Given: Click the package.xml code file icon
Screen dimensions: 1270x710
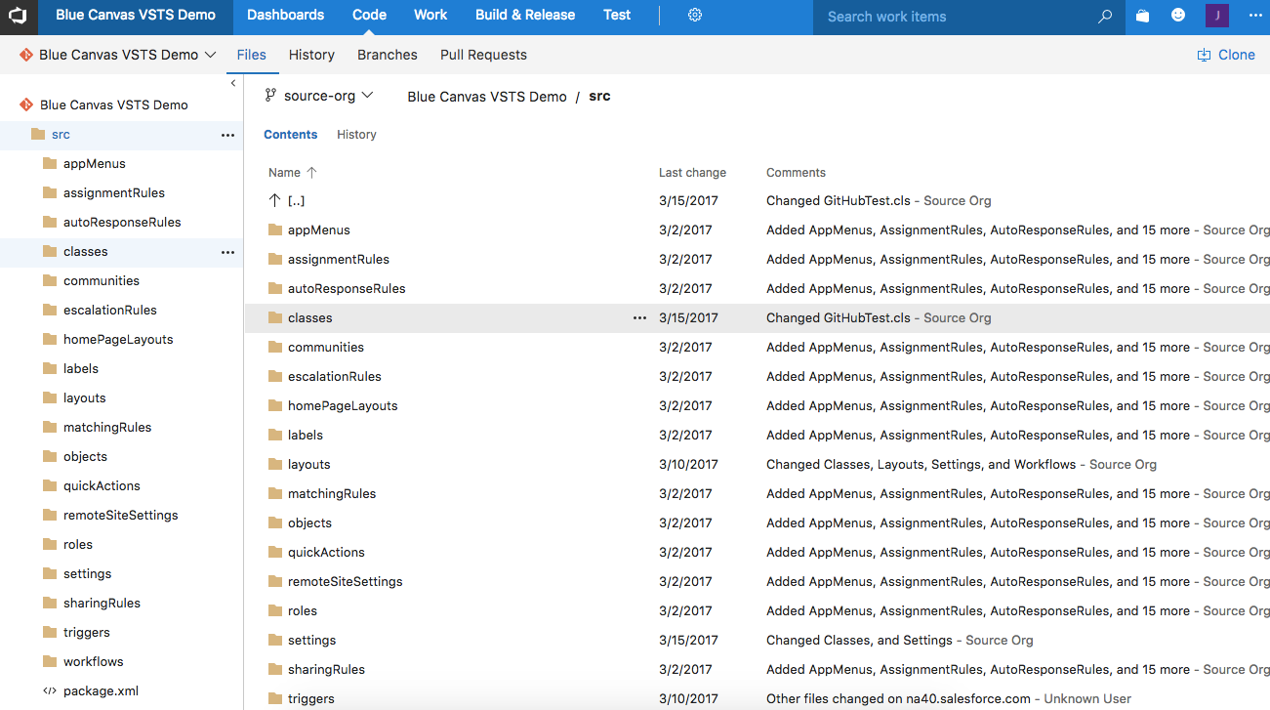Looking at the screenshot, I should tap(50, 690).
